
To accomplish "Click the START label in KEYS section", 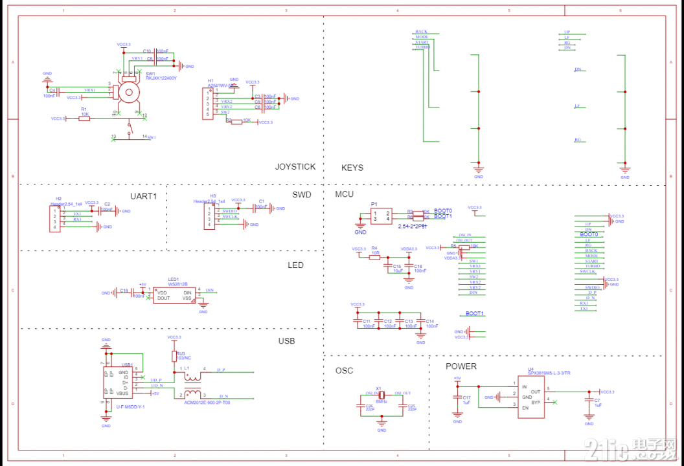I will point(422,42).
